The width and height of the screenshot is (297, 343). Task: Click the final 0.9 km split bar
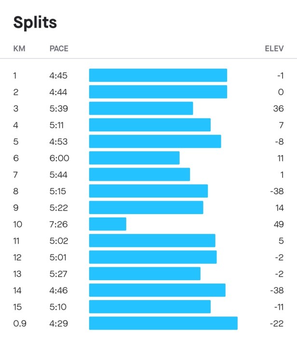pyautogui.click(x=163, y=323)
